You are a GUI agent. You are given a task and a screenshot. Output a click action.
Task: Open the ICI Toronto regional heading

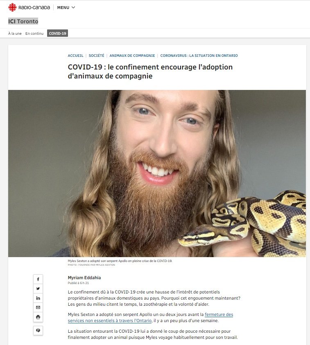[x=23, y=21]
